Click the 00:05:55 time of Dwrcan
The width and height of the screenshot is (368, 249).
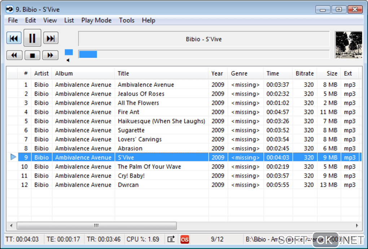coord(278,185)
